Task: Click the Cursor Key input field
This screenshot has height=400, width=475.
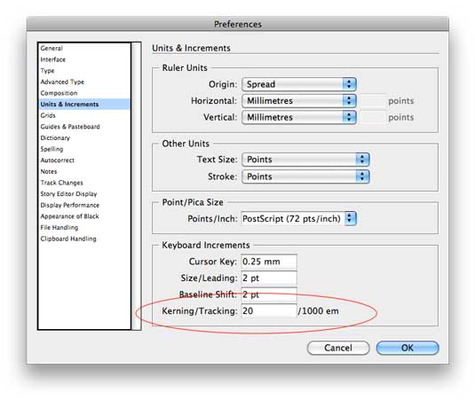Action: tap(269, 262)
